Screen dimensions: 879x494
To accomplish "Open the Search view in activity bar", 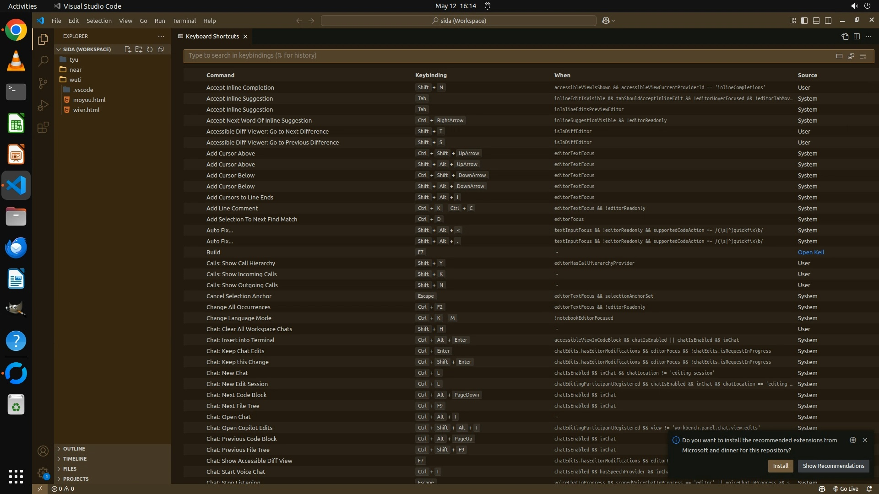I will tap(43, 61).
